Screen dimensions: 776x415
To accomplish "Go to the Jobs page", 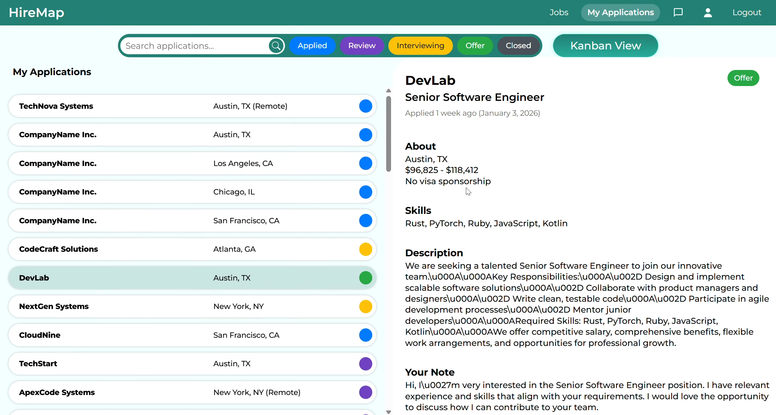I will [559, 12].
